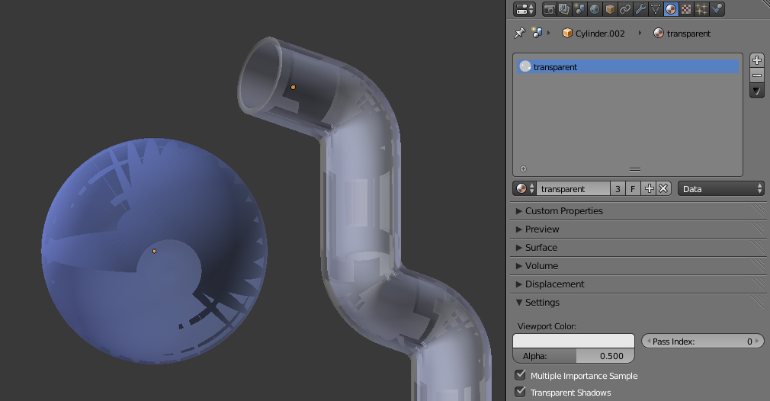Expand the Surface panel

point(541,247)
